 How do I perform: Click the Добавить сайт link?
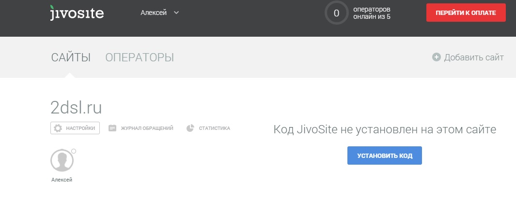point(474,57)
